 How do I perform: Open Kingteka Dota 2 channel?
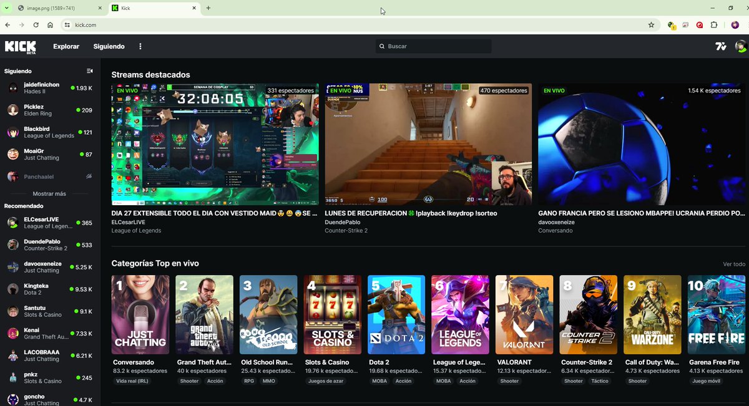49,289
